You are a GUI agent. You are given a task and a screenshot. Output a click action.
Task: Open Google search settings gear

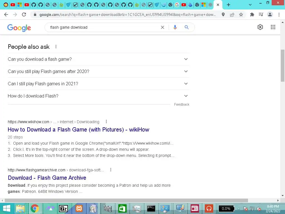(260, 27)
